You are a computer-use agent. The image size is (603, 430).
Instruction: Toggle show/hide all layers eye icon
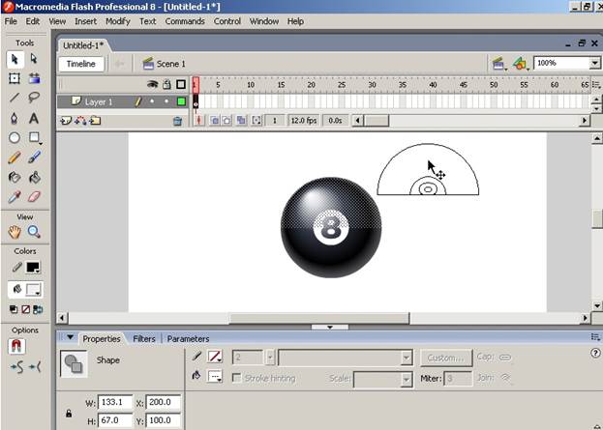click(153, 84)
